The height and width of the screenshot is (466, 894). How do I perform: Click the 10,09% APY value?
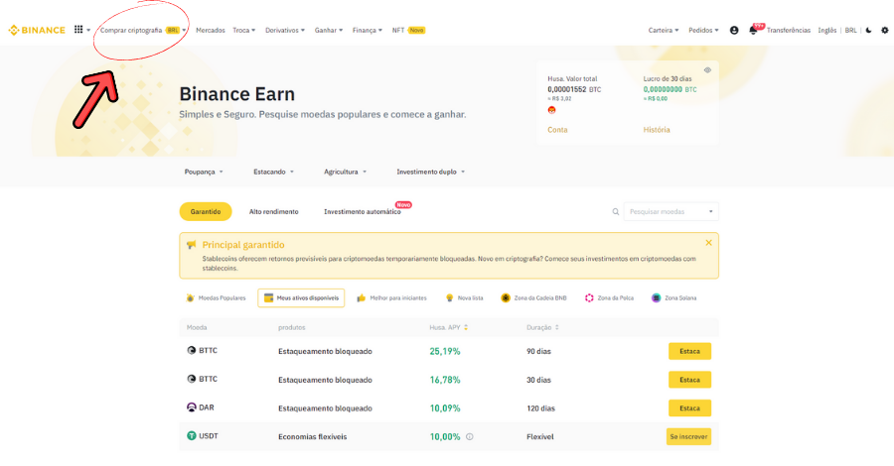(445, 408)
